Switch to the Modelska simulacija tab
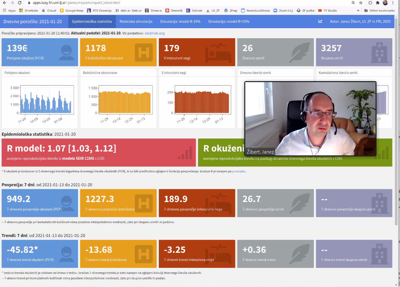Viewport: 400px width, 287px height. click(x=136, y=22)
